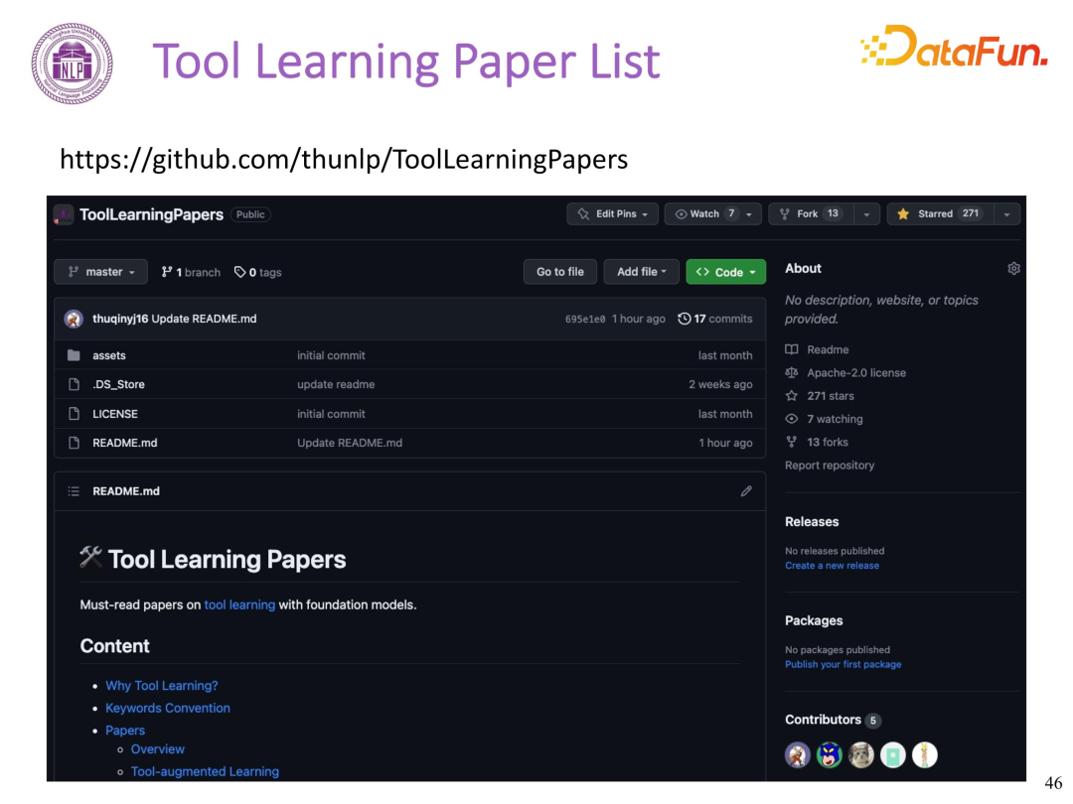Fork the repository with Fork button
This screenshot has height=804, width=1073.
point(811,214)
